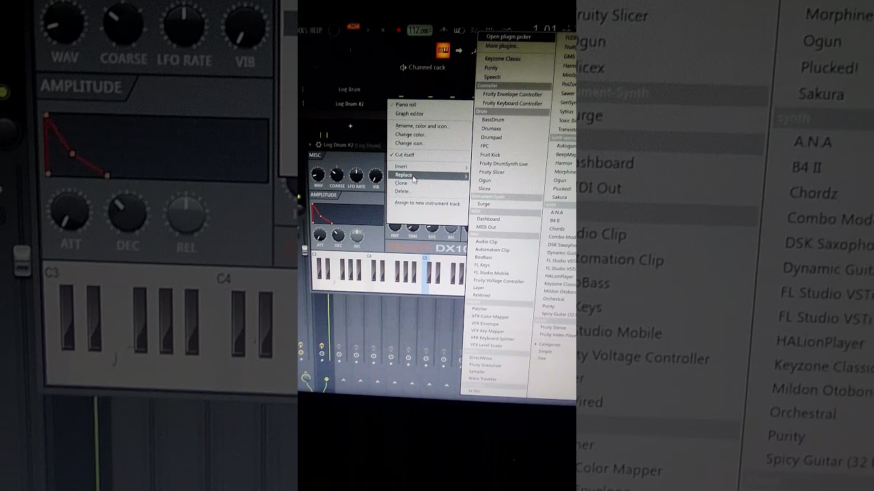Select Fruit Kick plugin
Viewport: 874px width, 491px height.
(x=490, y=155)
